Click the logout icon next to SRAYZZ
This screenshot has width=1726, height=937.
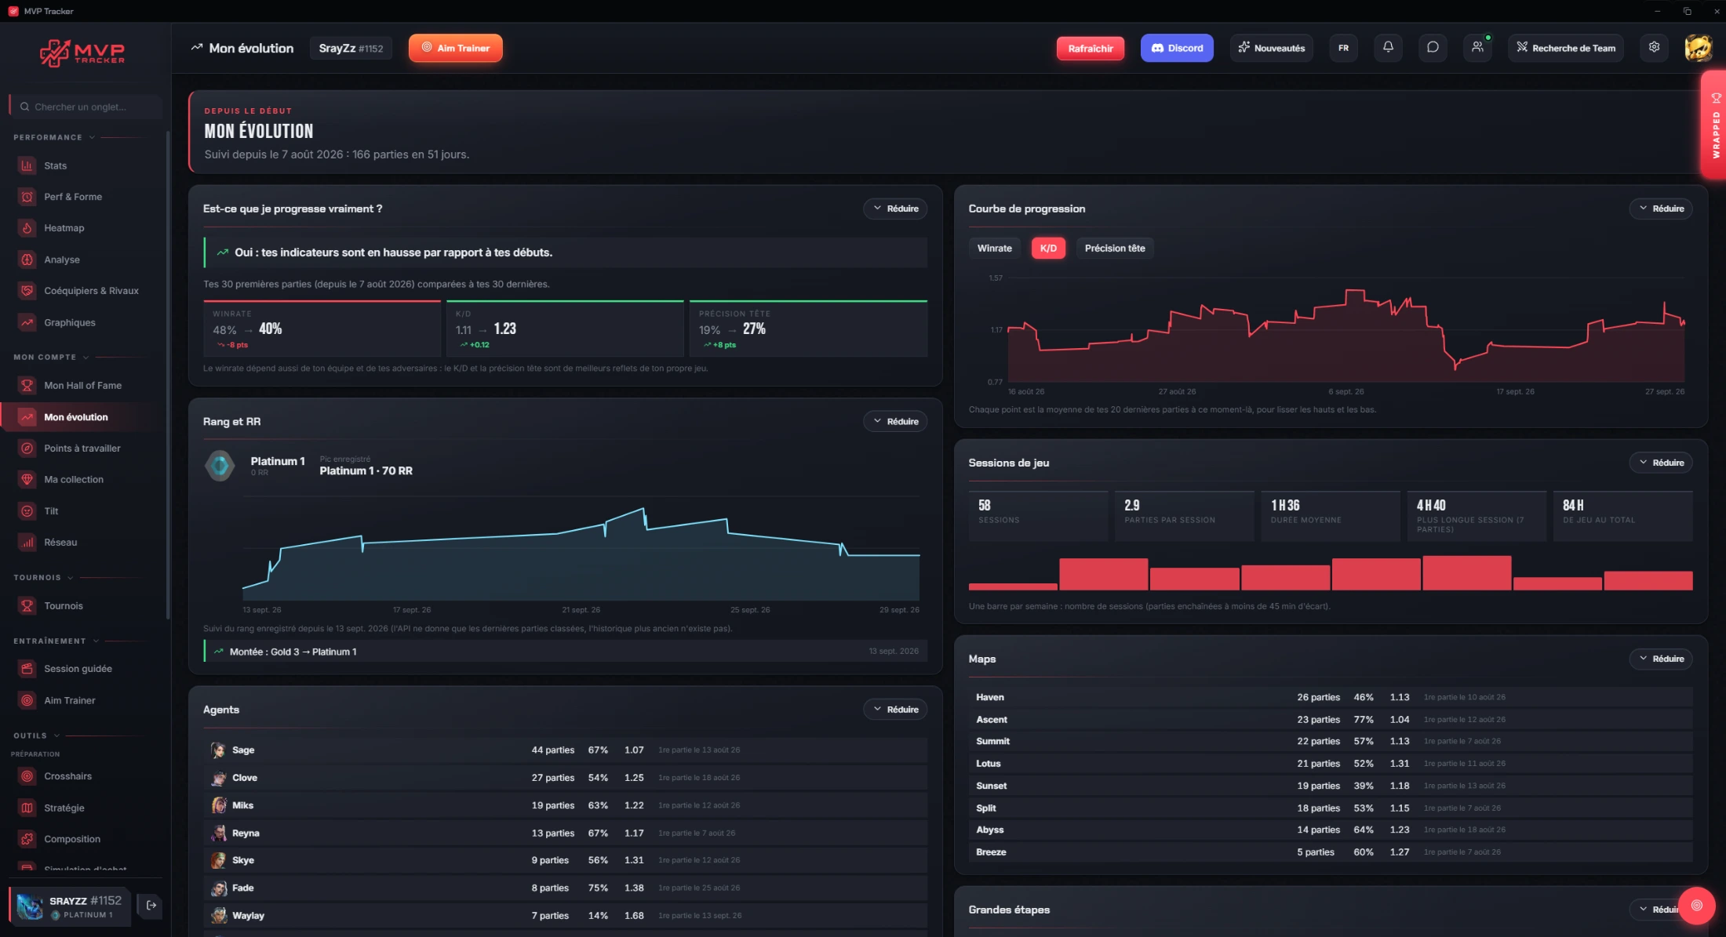151,905
